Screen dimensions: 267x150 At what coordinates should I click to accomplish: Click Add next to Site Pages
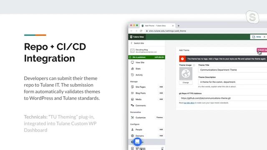[x=161, y=87]
